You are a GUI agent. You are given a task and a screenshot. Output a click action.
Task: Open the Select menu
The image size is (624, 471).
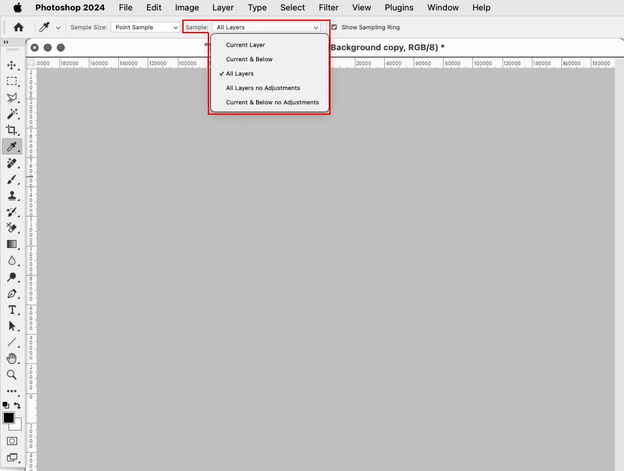click(x=293, y=8)
